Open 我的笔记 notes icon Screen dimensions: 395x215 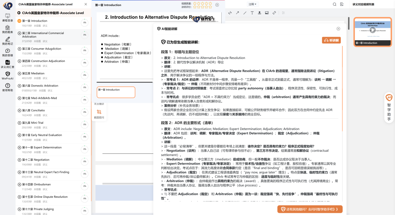[7, 41]
